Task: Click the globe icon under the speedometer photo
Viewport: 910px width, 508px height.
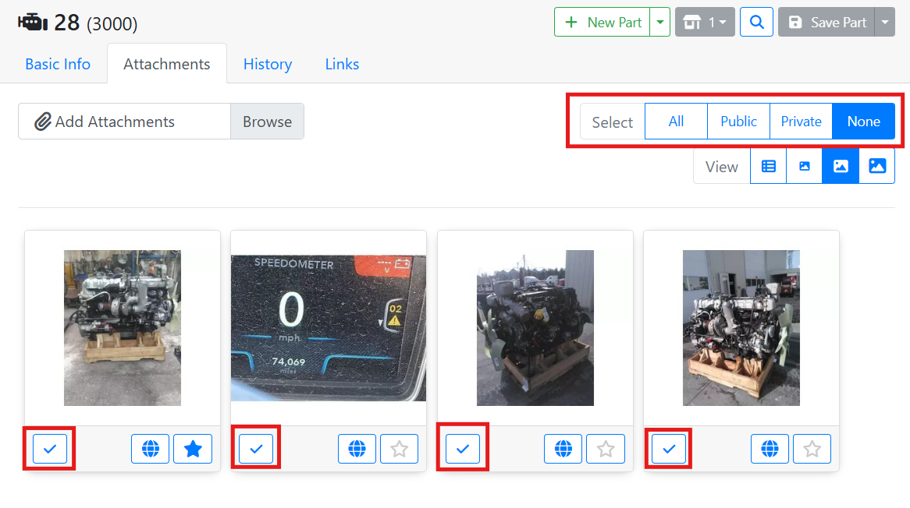Action: [357, 448]
